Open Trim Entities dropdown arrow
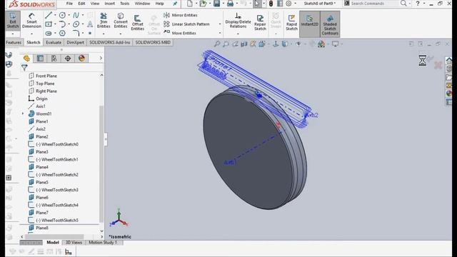The width and height of the screenshot is (457, 257). click(x=104, y=34)
